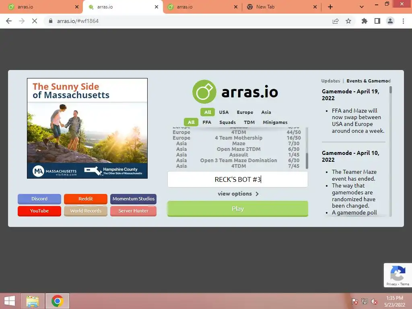
Task: Open reCAPTCHA Privacy link
Action: [391, 284]
